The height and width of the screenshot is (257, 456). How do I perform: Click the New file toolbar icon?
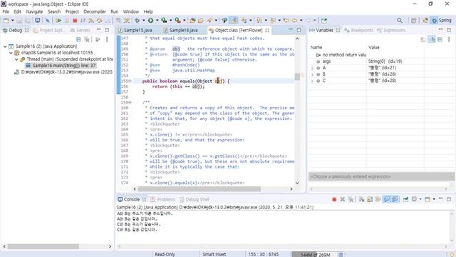6,21
